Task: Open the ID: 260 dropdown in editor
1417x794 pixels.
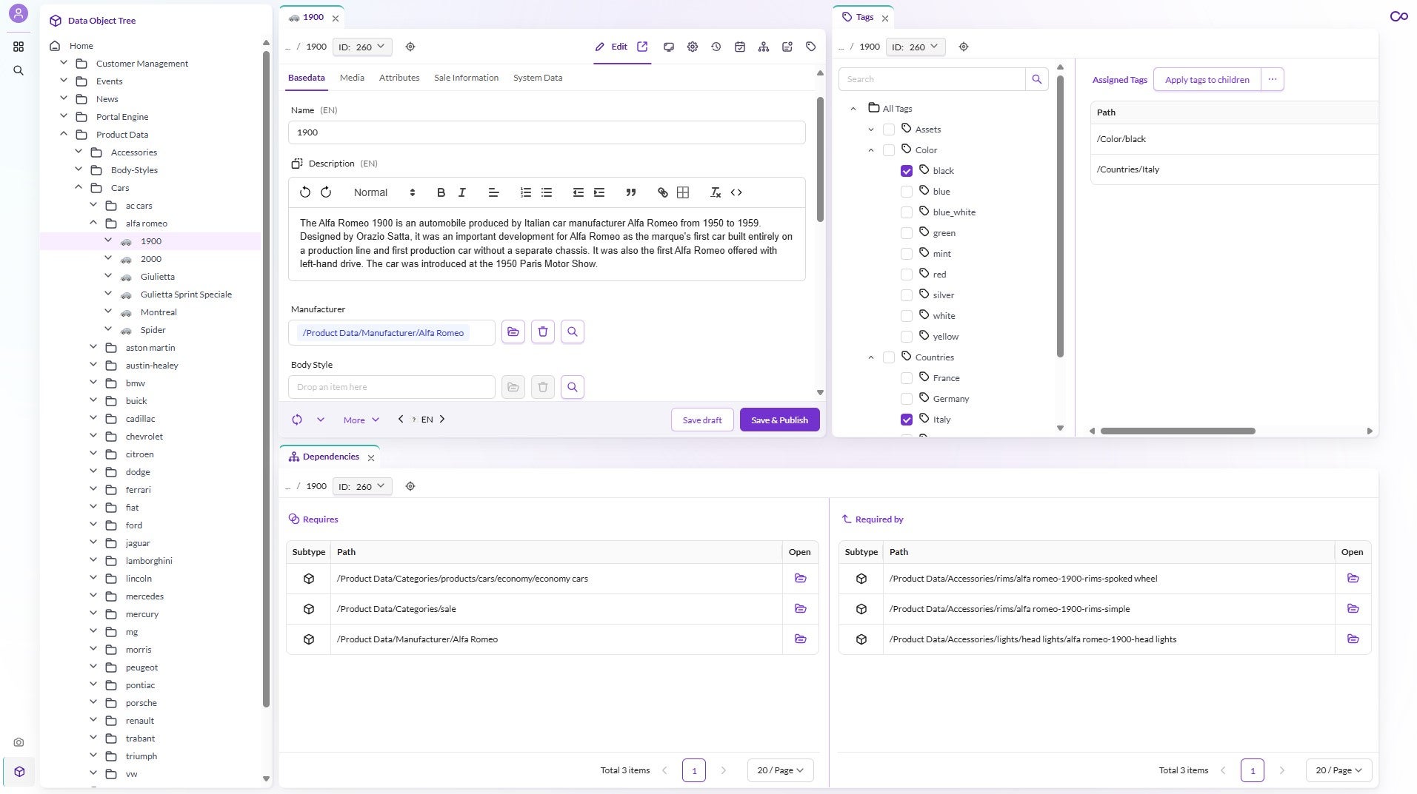Action: pos(362,47)
